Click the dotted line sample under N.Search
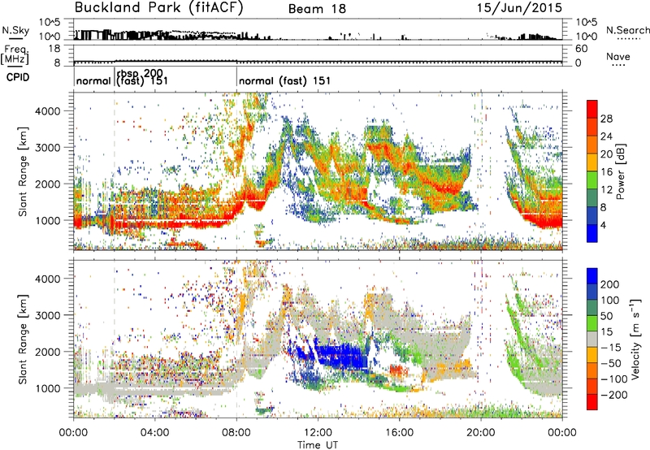 (629, 38)
